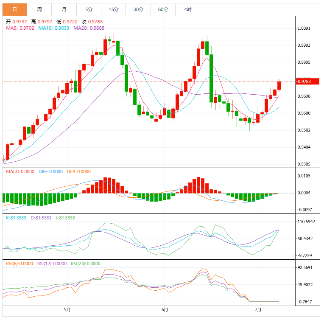
Task: Click the D:81.3333 indicator label
Action: click(41, 218)
